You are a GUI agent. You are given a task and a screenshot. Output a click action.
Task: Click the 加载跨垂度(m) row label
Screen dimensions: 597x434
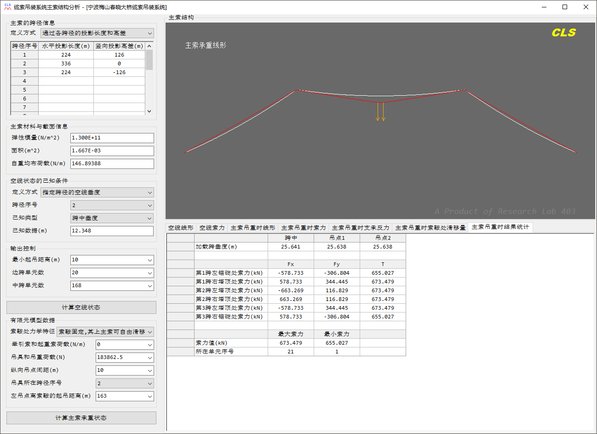(x=231, y=247)
